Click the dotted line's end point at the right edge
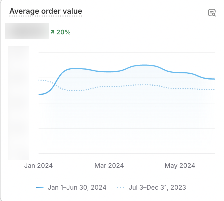Screen dimensions: 224x201 (x=214, y=90)
